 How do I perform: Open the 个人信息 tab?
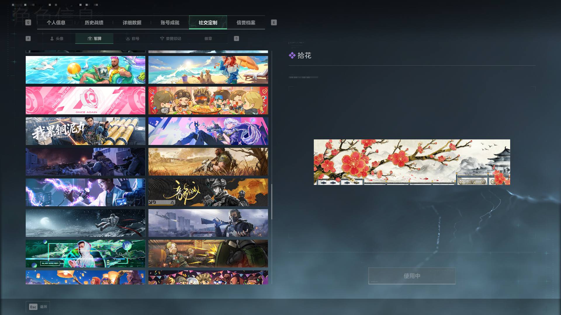click(x=56, y=22)
